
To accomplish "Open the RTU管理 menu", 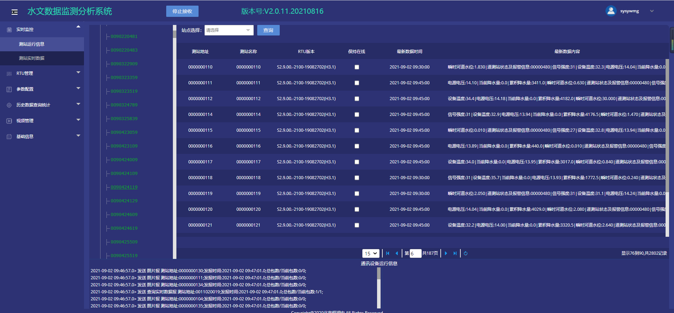I will click(42, 73).
